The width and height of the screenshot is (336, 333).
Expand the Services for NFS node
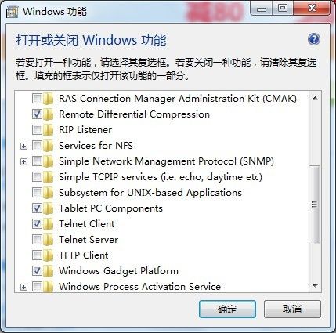tap(23, 146)
